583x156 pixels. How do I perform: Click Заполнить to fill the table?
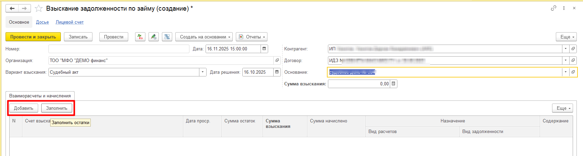pos(57,108)
